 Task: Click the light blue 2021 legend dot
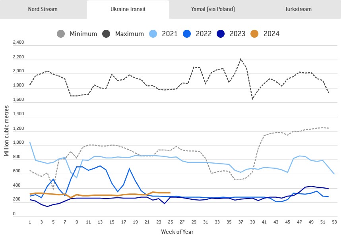(153, 34)
